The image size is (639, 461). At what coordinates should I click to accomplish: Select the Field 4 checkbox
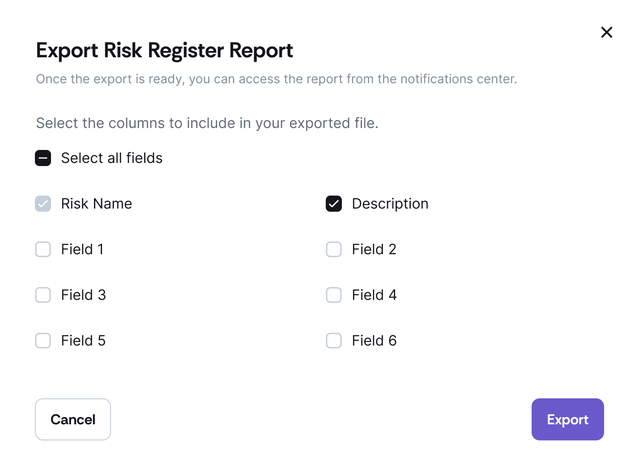pyautogui.click(x=334, y=295)
